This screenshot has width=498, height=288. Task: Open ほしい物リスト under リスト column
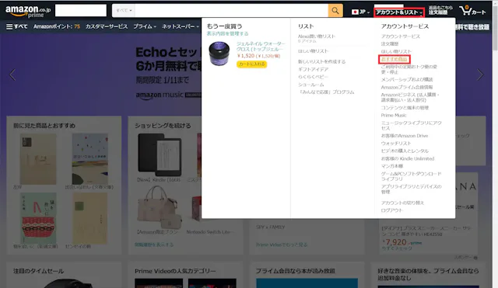[x=313, y=51]
